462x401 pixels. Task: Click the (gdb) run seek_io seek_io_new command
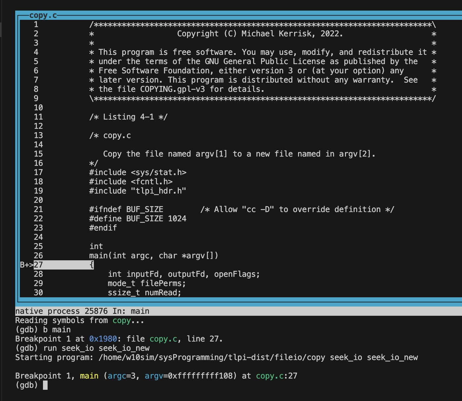[x=82, y=348]
